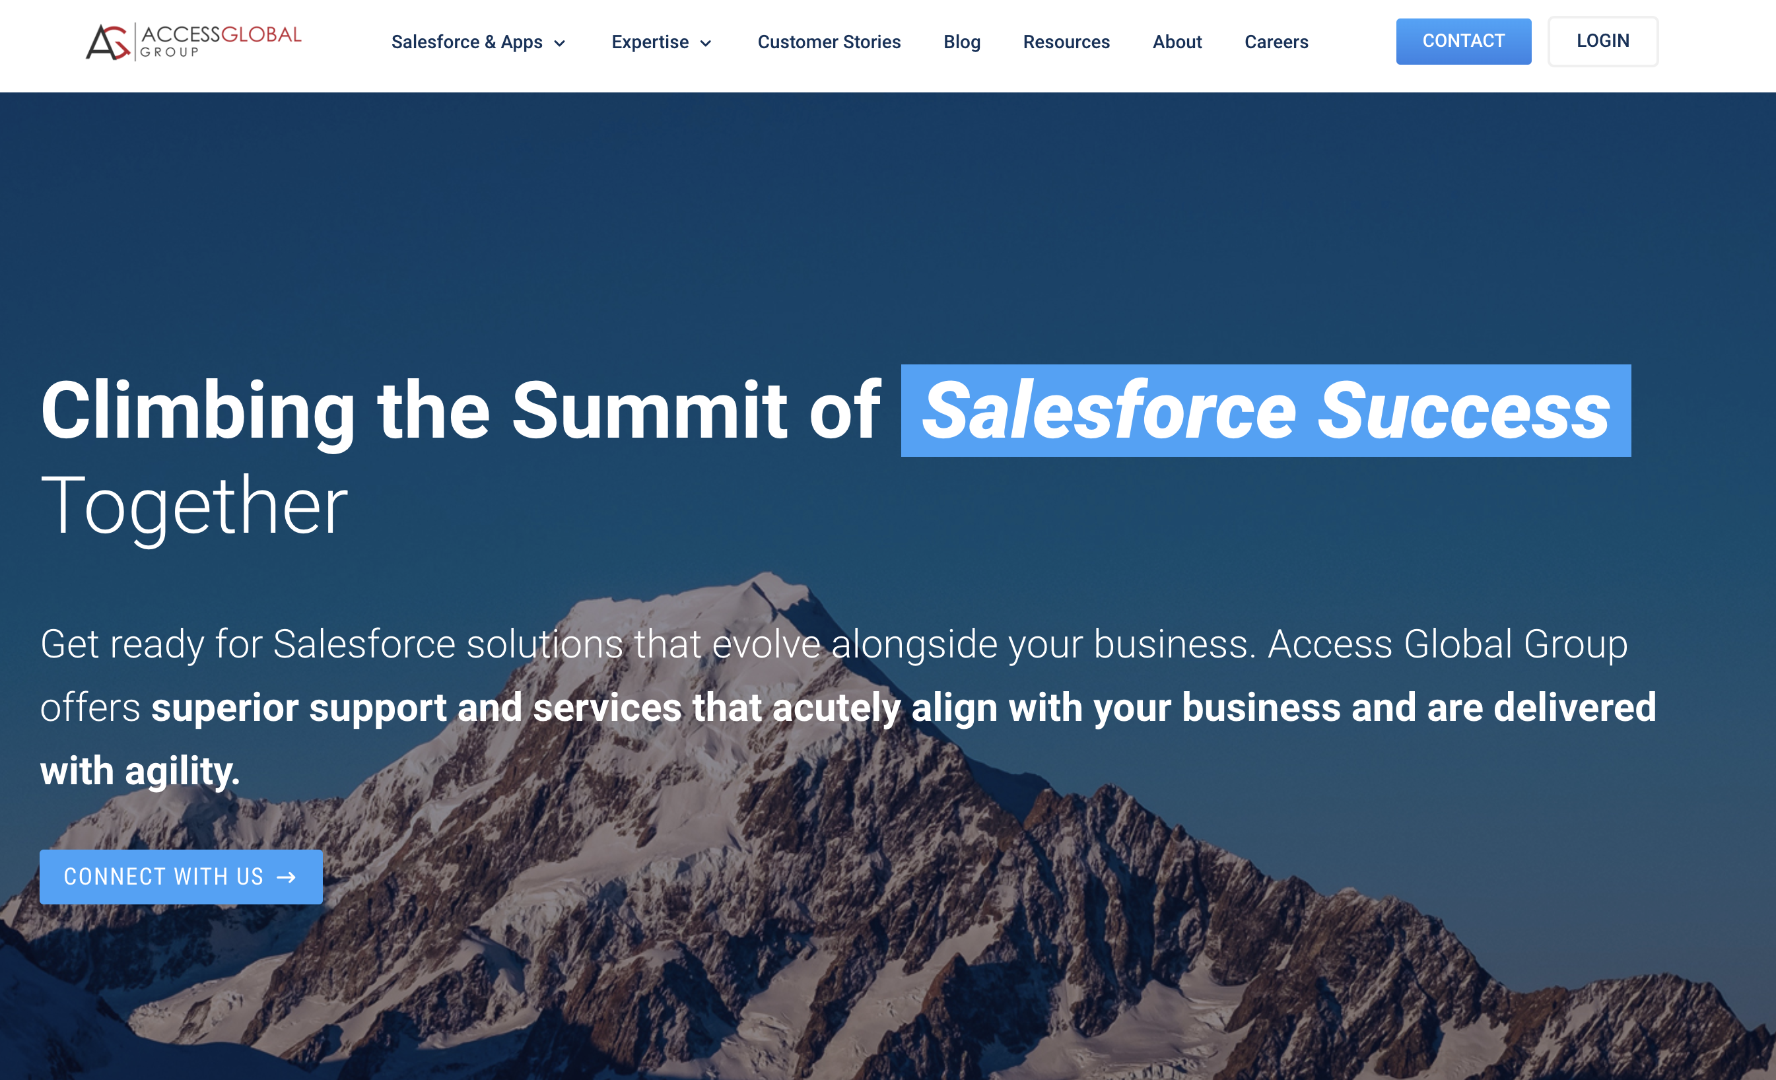Click the "Climbing the Summit of" headline
Screen dimensions: 1776x1080
click(460, 411)
